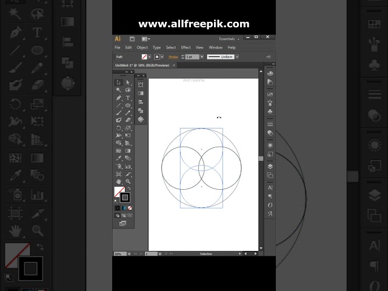This screenshot has width=388, height=291.
Task: Open the Effect menu
Action: [186, 47]
